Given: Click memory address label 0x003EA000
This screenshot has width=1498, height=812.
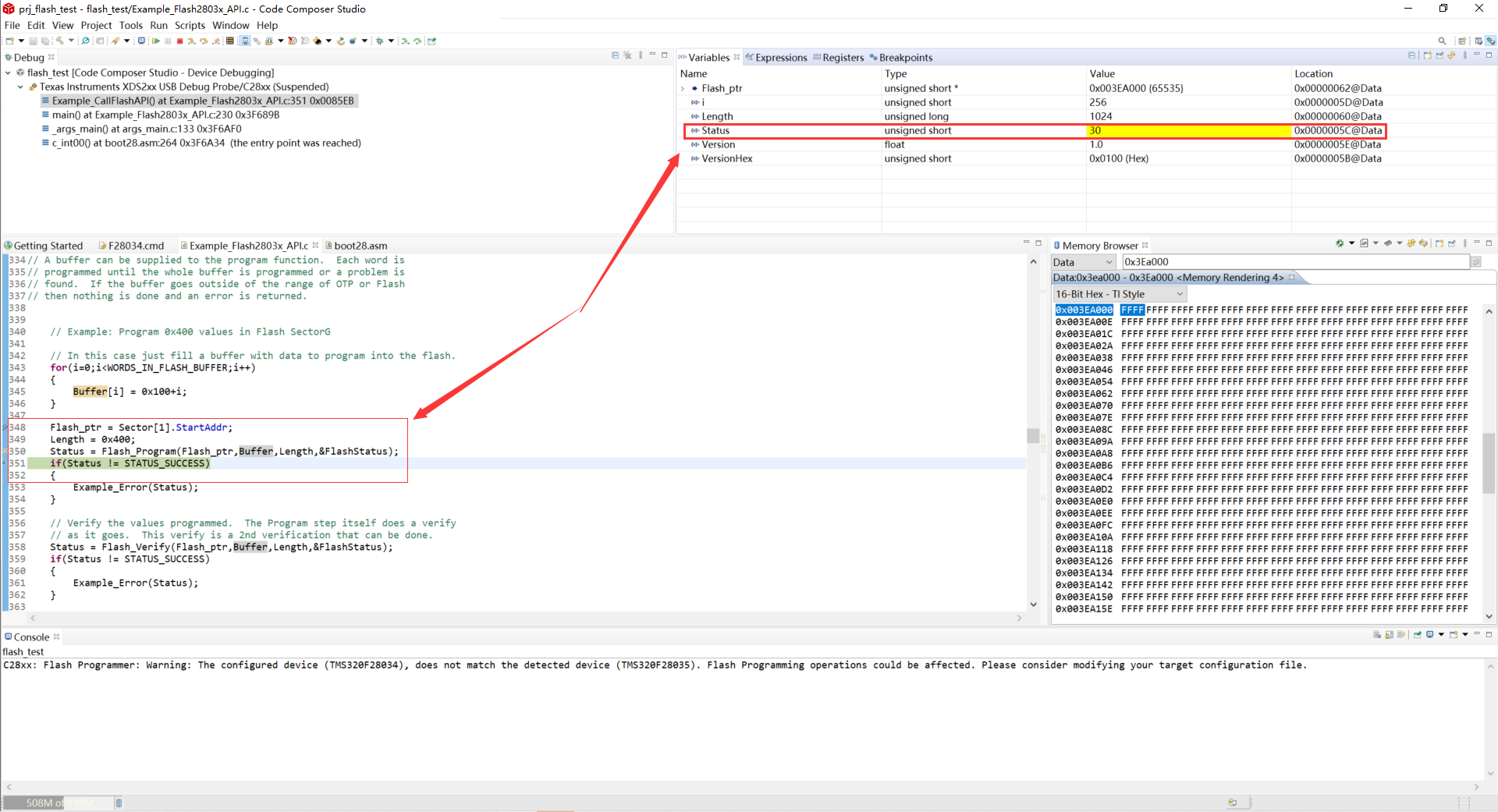Looking at the screenshot, I should pyautogui.click(x=1084, y=310).
